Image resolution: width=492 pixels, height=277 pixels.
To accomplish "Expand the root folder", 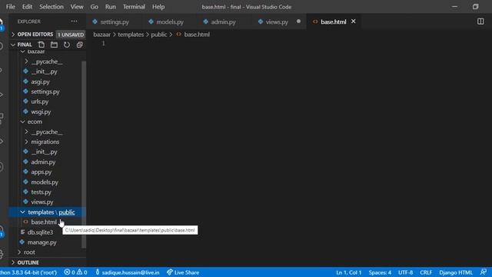I will coord(29,252).
